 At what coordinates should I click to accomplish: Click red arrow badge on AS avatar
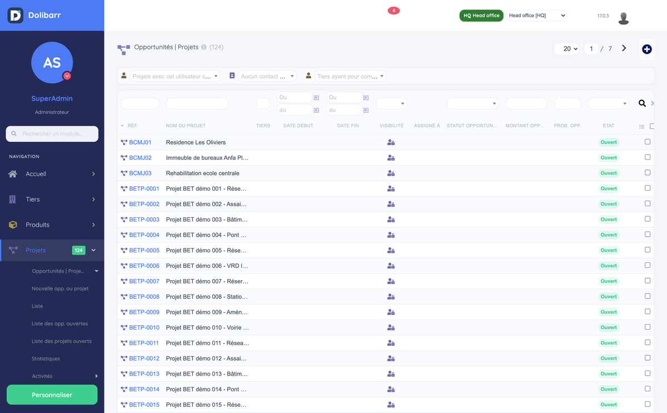67,76
